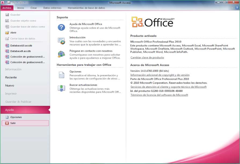The width and height of the screenshot is (240, 164).
Task: Click the Salir button label
Action: [x=13, y=123]
